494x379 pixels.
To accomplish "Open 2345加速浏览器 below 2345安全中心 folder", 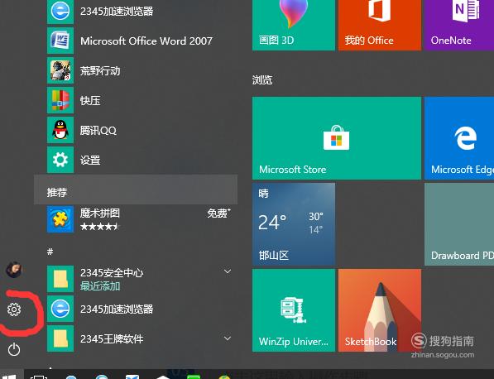I will 136,309.
